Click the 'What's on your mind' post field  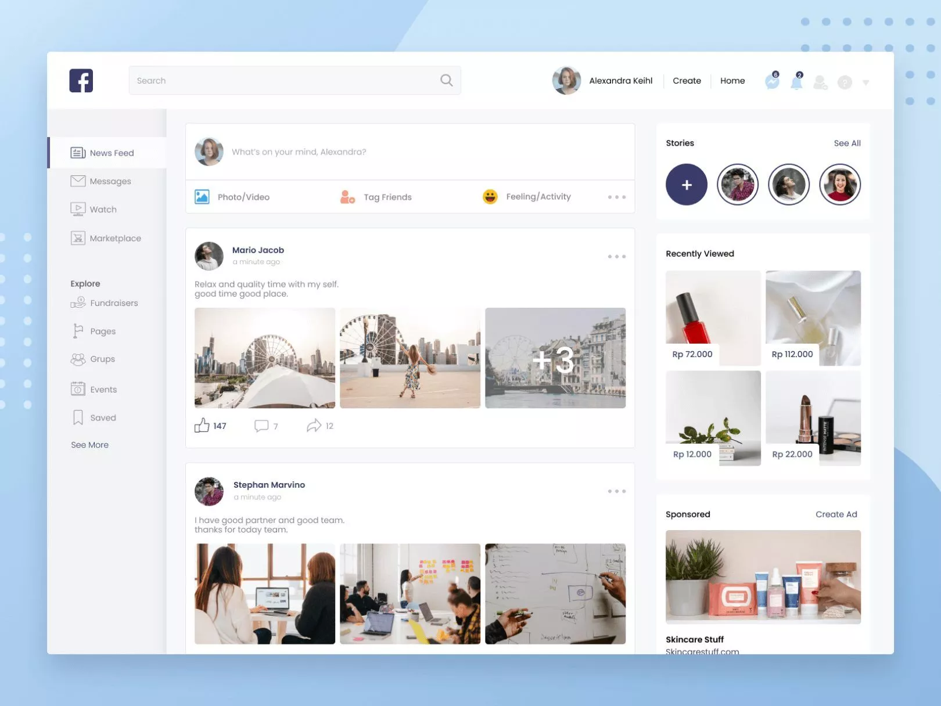410,152
